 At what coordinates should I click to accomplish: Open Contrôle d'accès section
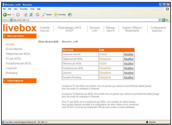[45, 29]
